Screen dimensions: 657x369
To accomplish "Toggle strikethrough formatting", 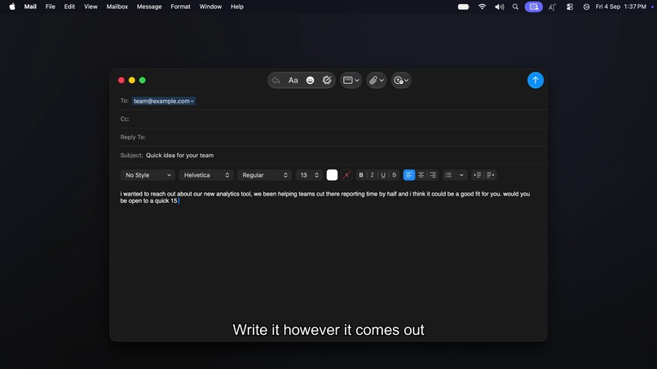I will point(394,175).
